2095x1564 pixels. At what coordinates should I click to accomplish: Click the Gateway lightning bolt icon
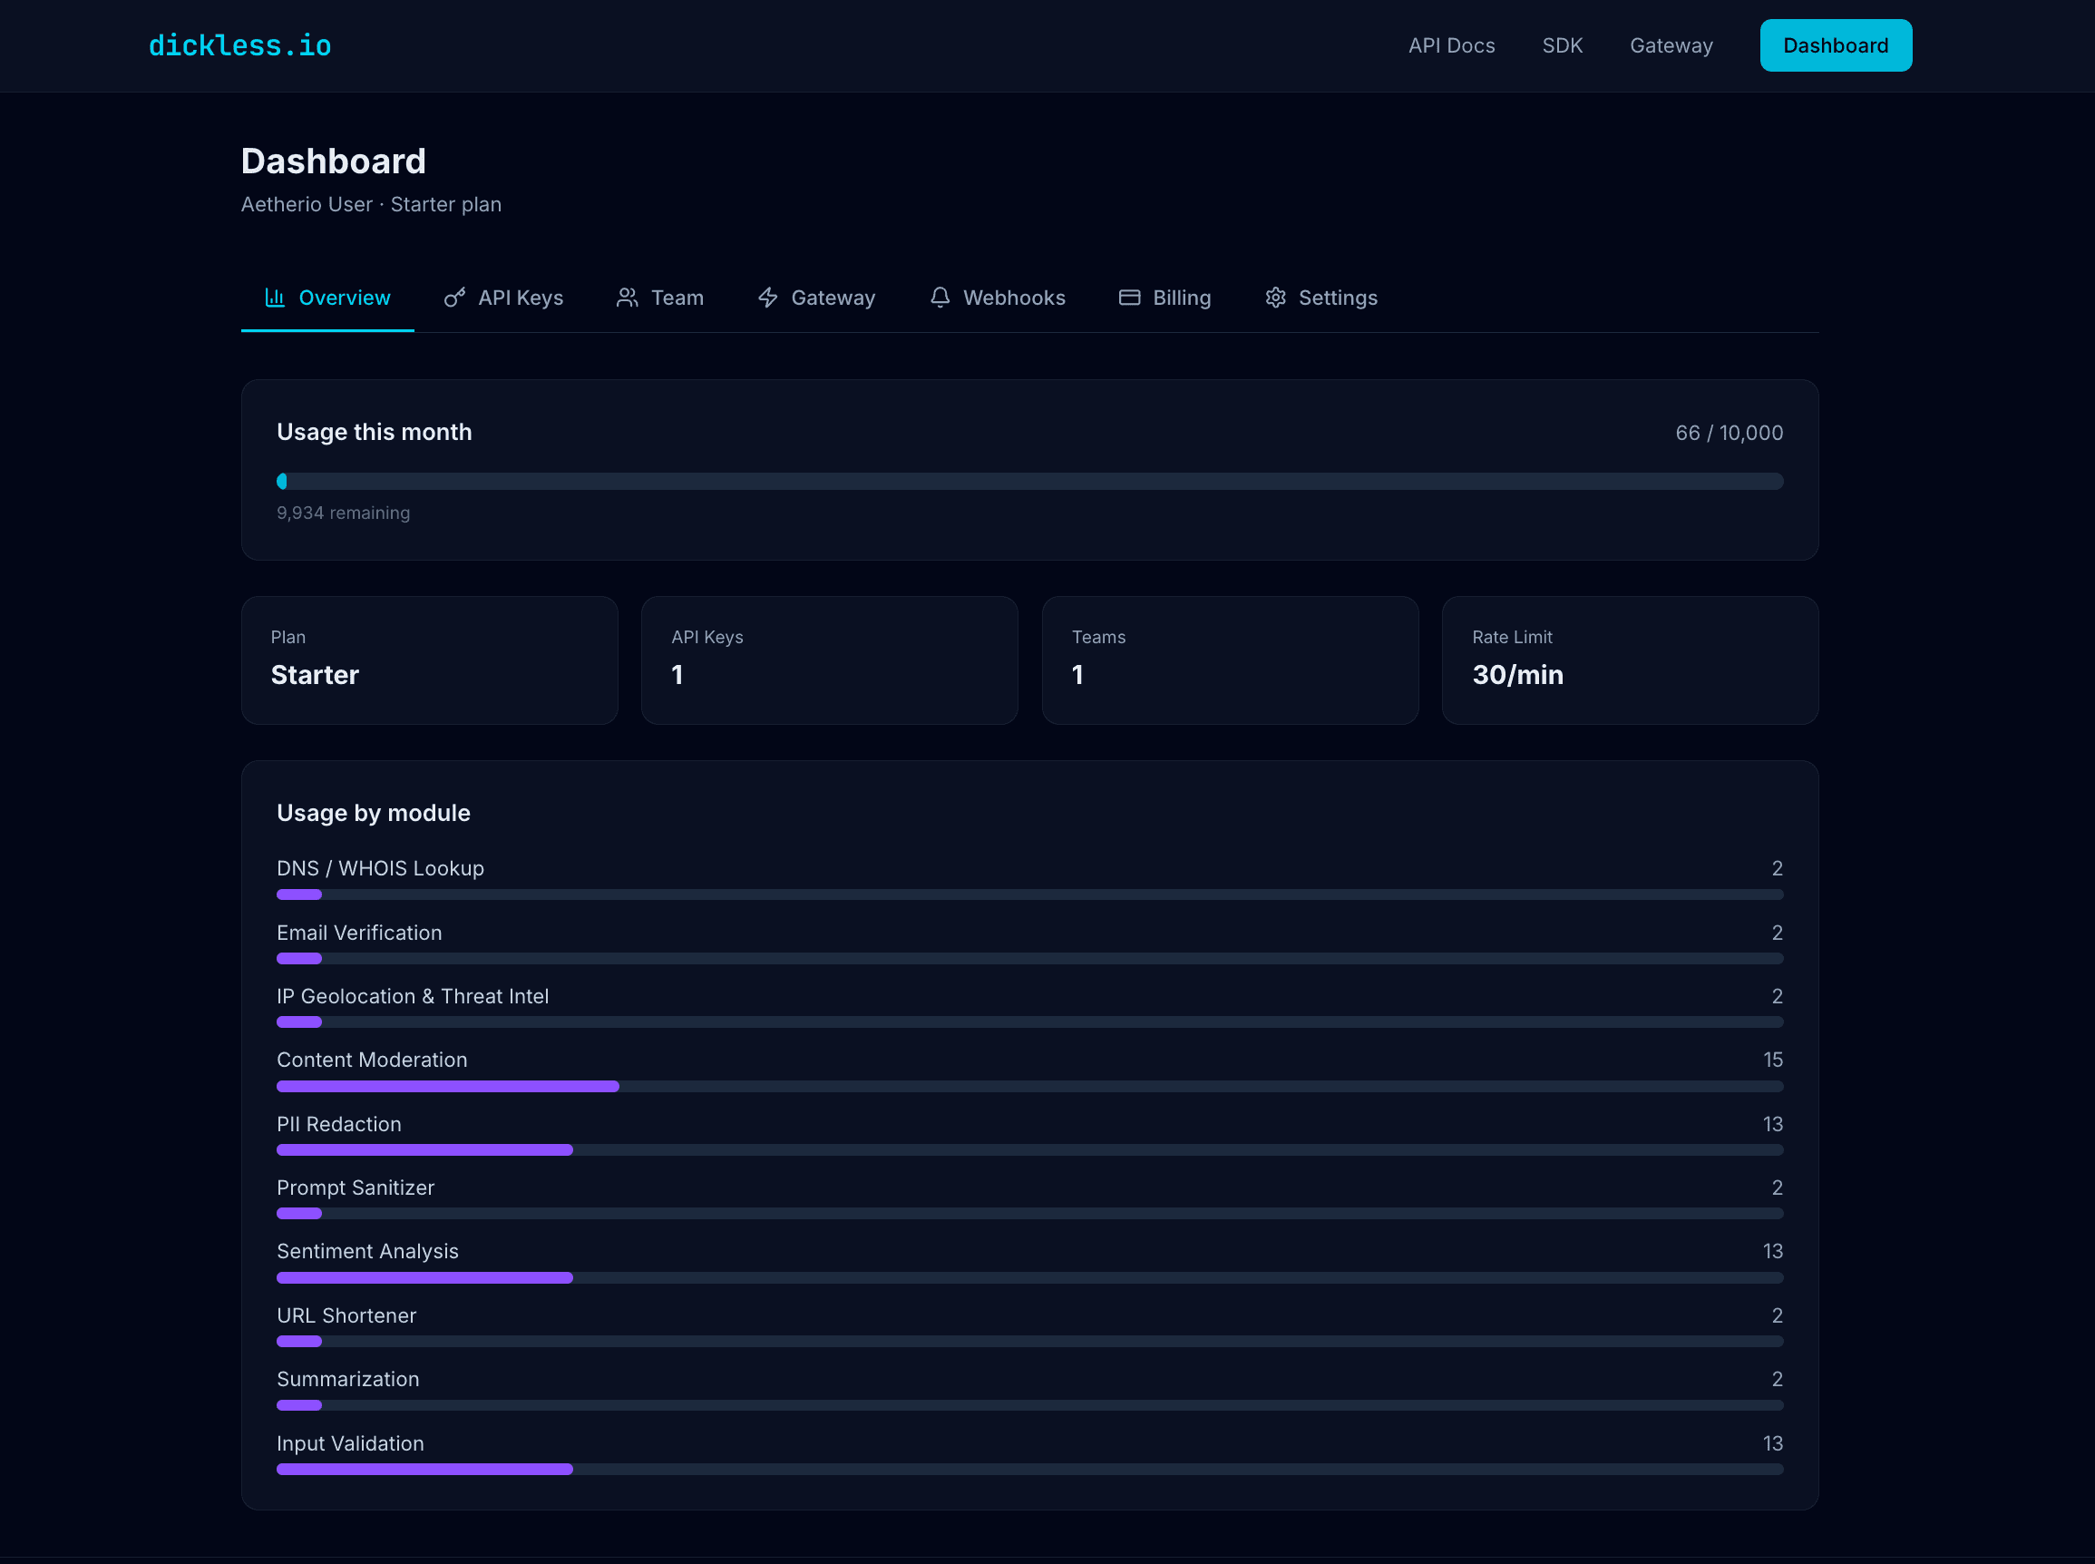pos(767,298)
